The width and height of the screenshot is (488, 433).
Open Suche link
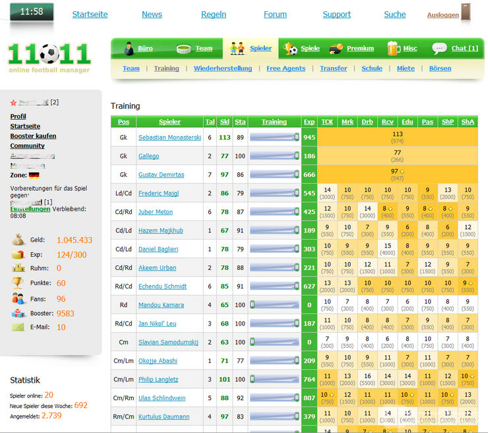click(394, 15)
